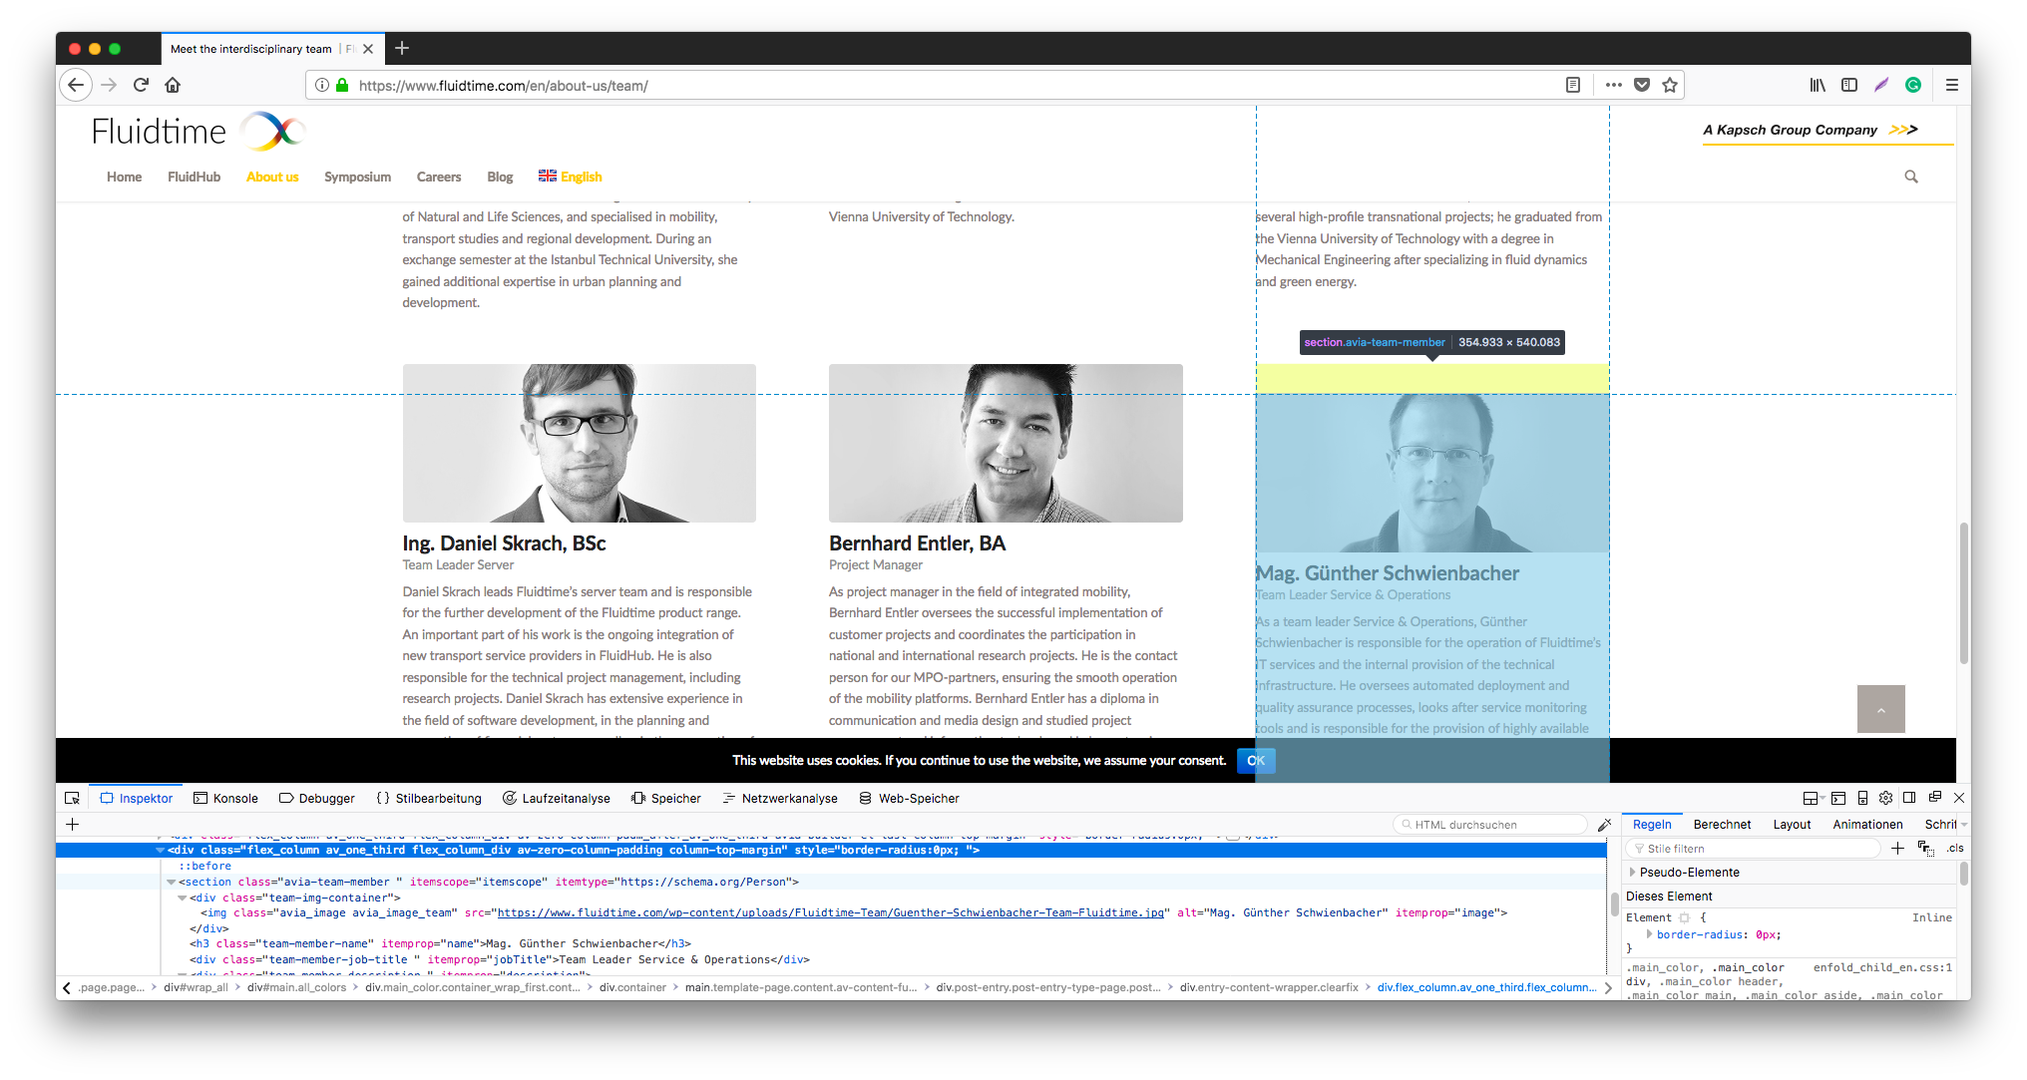2027x1080 pixels.
Task: Toggle the .cls class panel
Action: 1955,849
